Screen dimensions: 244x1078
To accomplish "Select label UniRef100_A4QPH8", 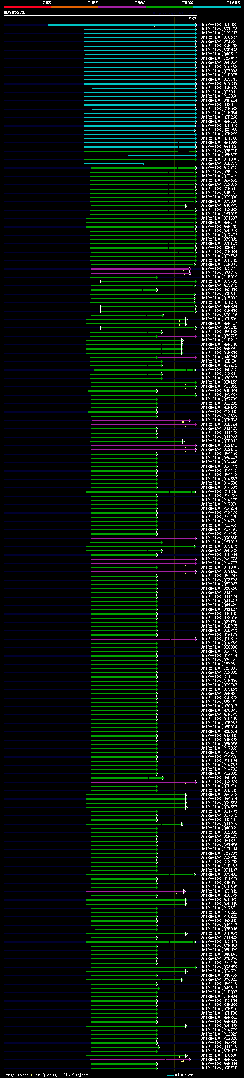I will click(x=219, y=357).
